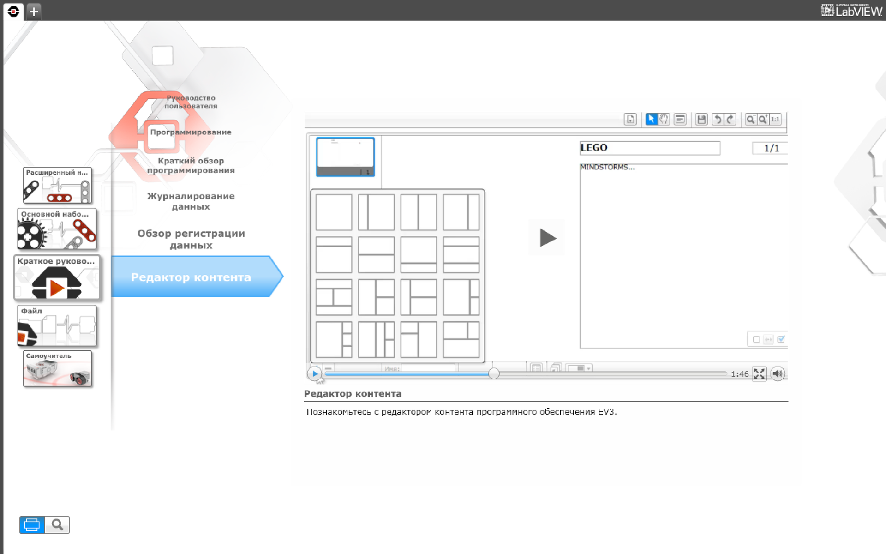Image resolution: width=886 pixels, height=554 pixels.
Task: Save the content editor document
Action: (702, 119)
